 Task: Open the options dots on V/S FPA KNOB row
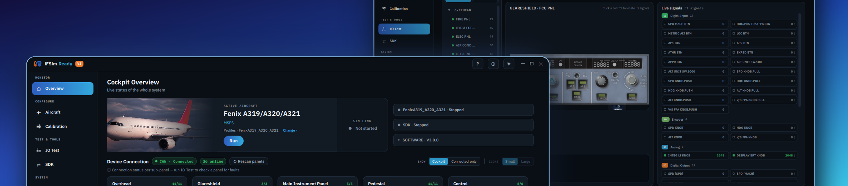point(794,138)
